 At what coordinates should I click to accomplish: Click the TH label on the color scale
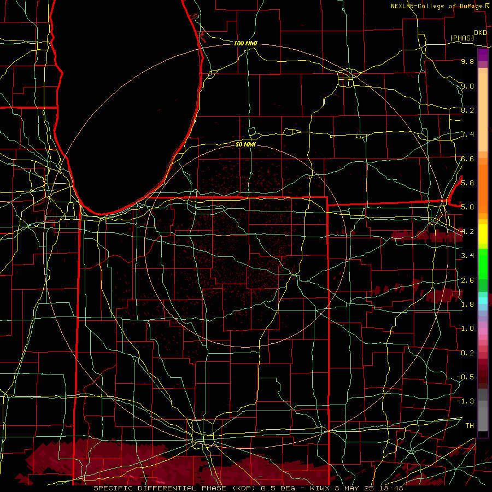470,425
